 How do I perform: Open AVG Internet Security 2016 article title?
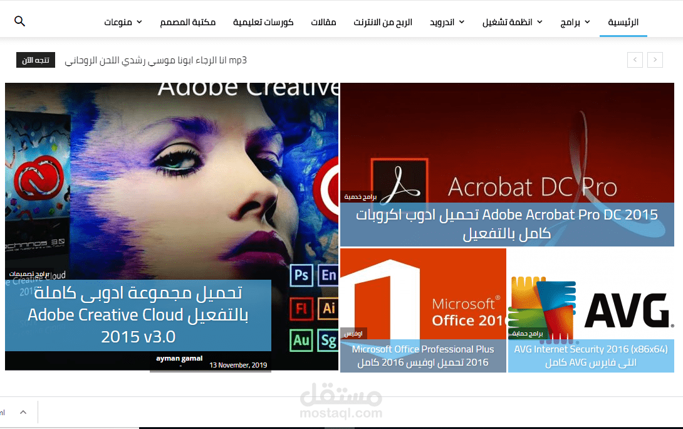tap(591, 356)
